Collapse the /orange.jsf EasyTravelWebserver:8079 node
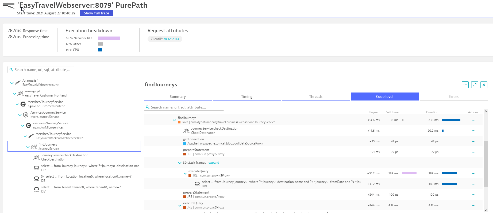The width and height of the screenshot is (493, 213). click(x=12, y=83)
